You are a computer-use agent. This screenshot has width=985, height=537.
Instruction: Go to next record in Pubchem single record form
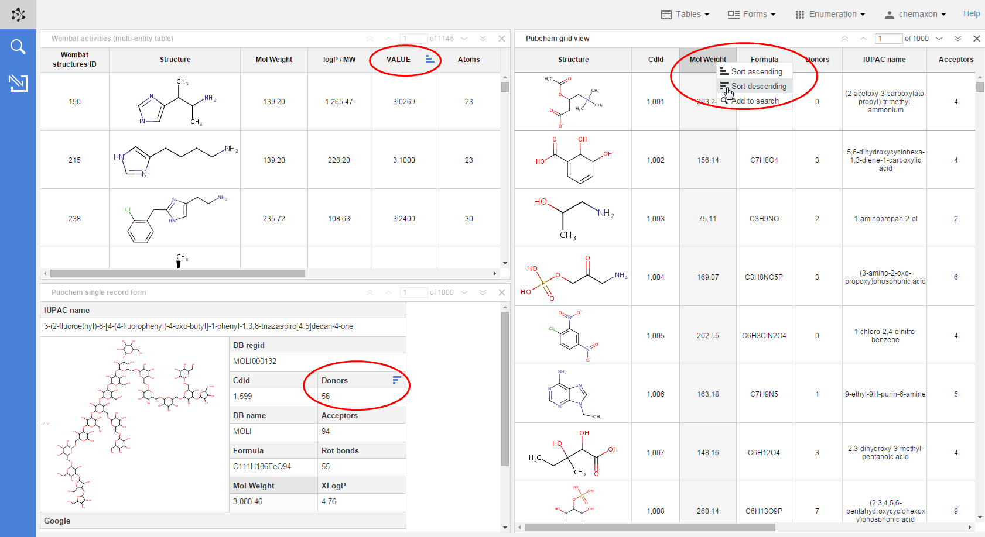click(x=464, y=292)
